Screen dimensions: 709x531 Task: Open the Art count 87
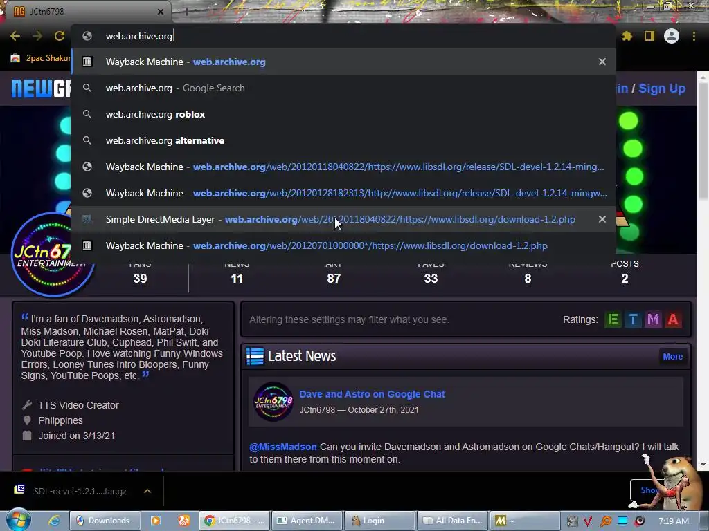(x=334, y=279)
